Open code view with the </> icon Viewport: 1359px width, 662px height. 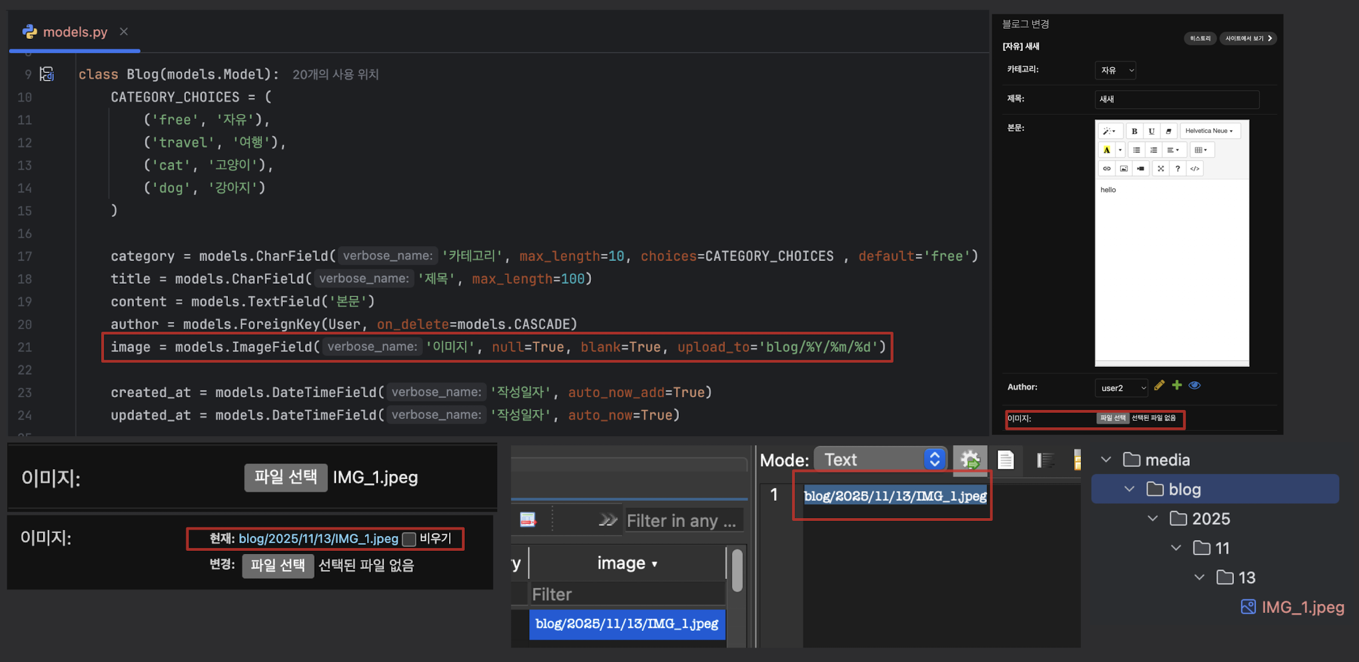(1195, 168)
